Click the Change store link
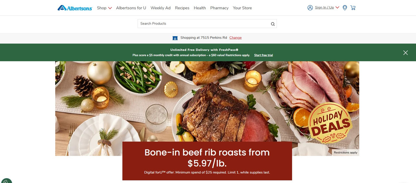The height and width of the screenshot is (183, 416). coord(236,38)
